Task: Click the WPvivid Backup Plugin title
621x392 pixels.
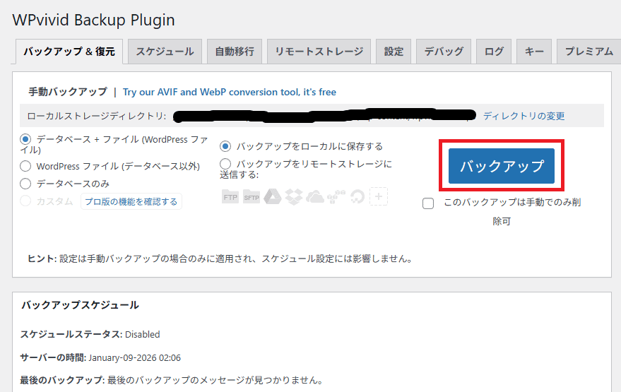Action: click(x=93, y=20)
